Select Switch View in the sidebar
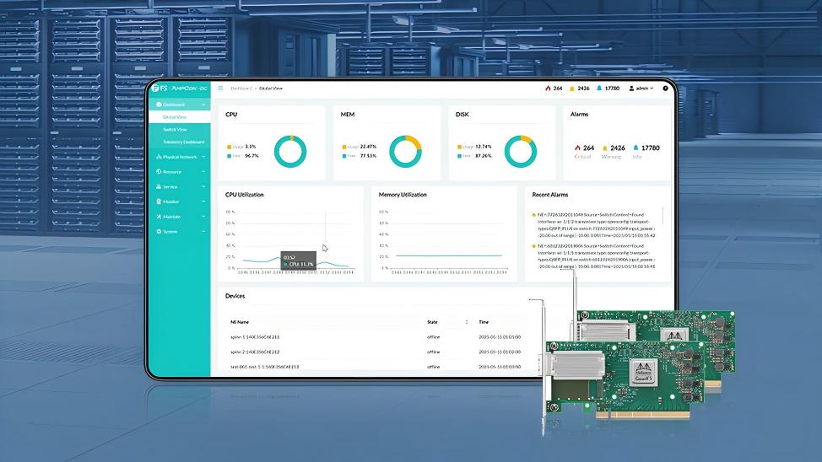 [x=175, y=129]
